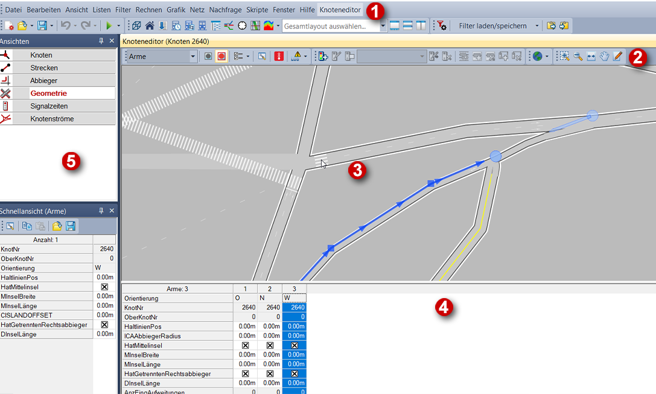656x394 pixels.
Task: Open the Arme selection dropdown
Action: pos(193,57)
